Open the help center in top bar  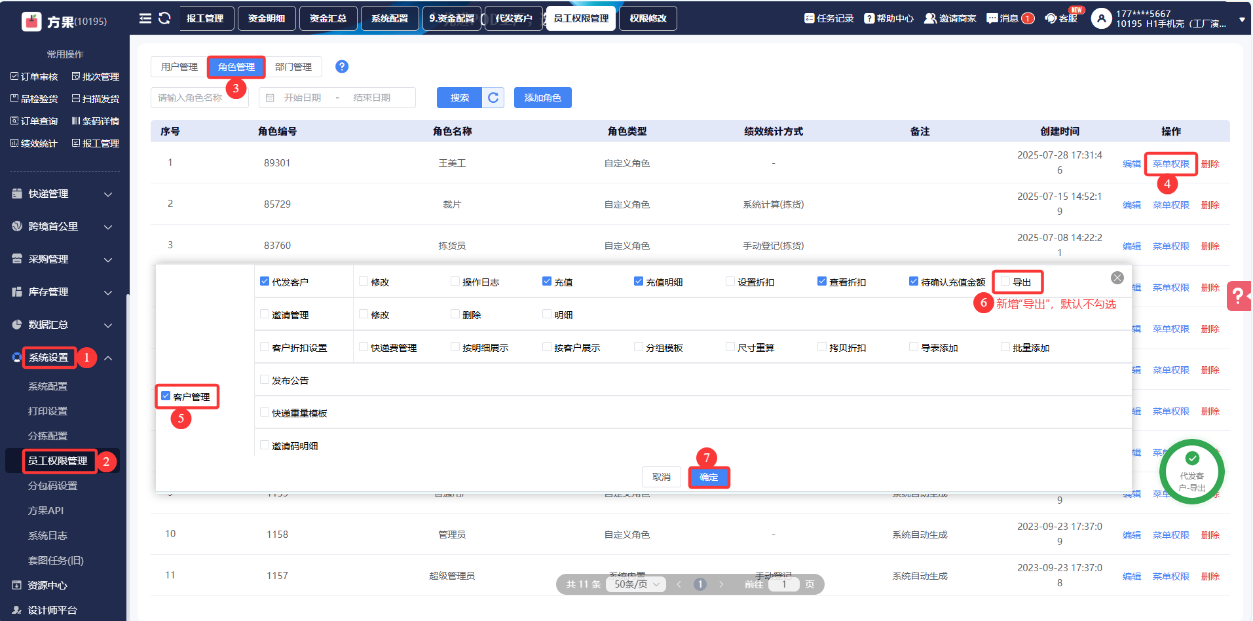pyautogui.click(x=889, y=18)
